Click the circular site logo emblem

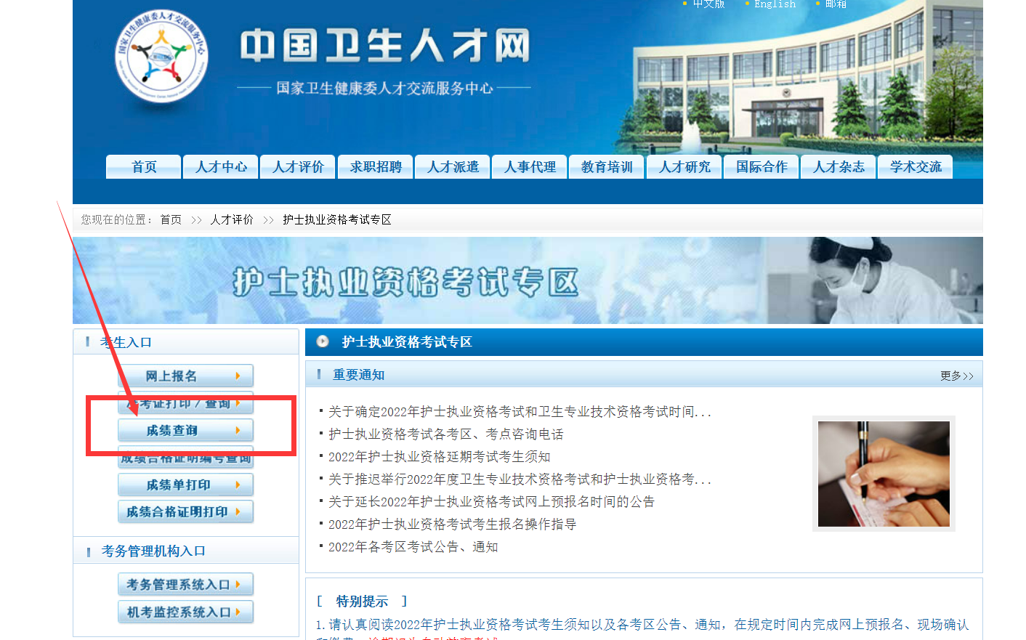tap(161, 56)
